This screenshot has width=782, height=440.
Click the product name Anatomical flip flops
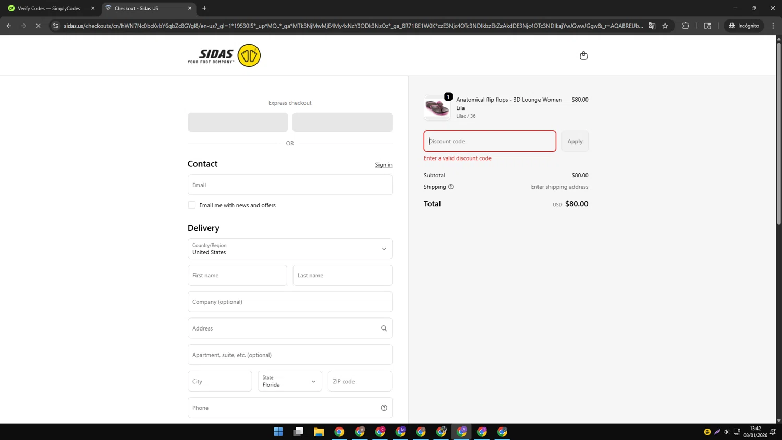coord(509,104)
